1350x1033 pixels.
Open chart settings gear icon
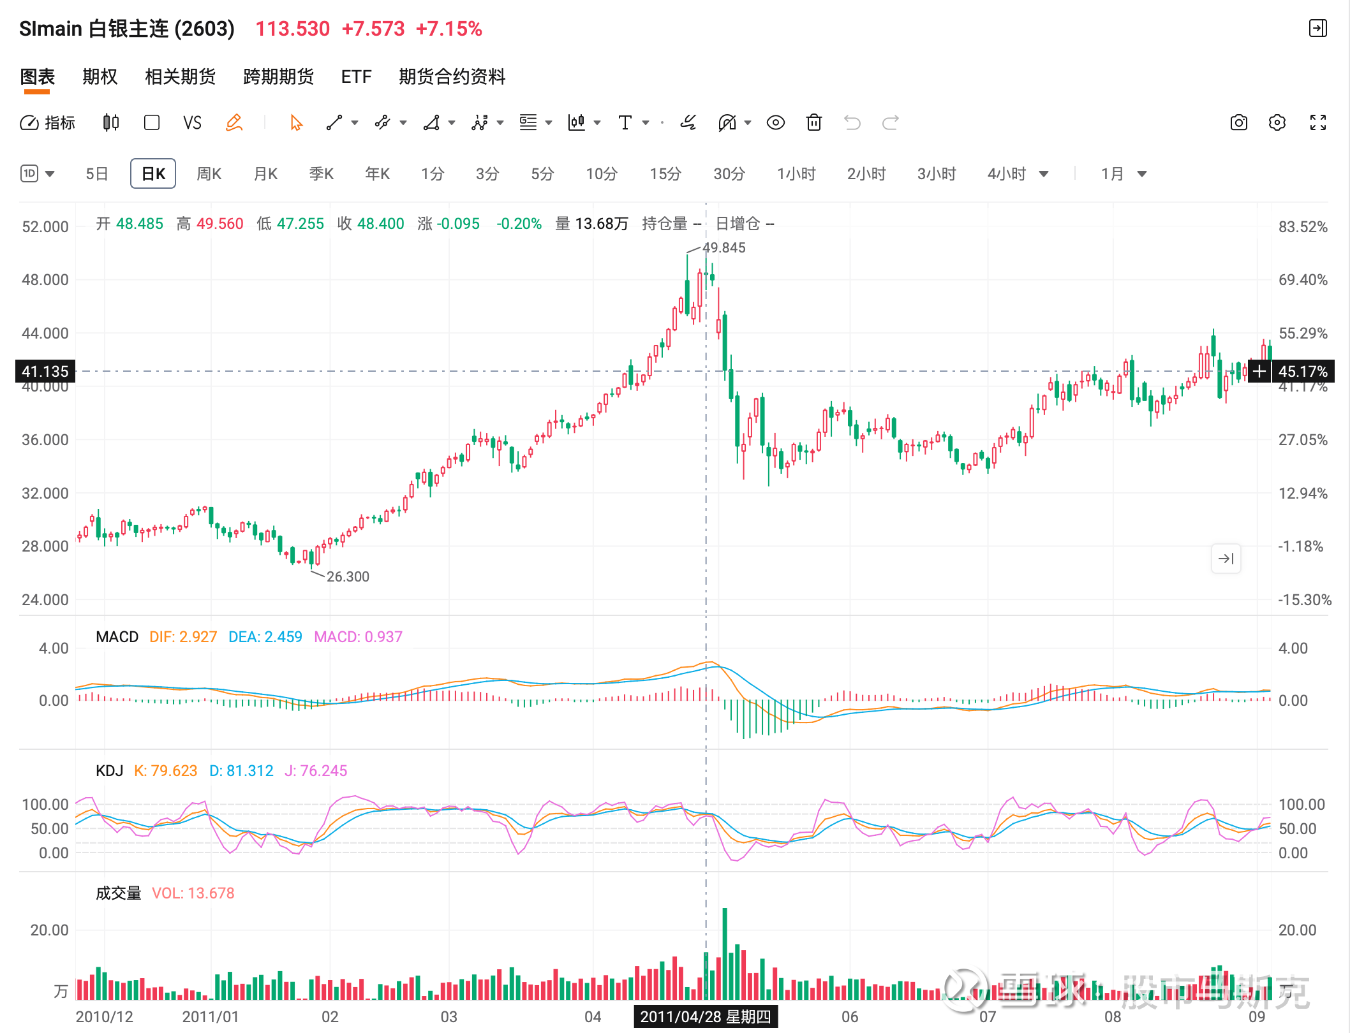tap(1277, 122)
